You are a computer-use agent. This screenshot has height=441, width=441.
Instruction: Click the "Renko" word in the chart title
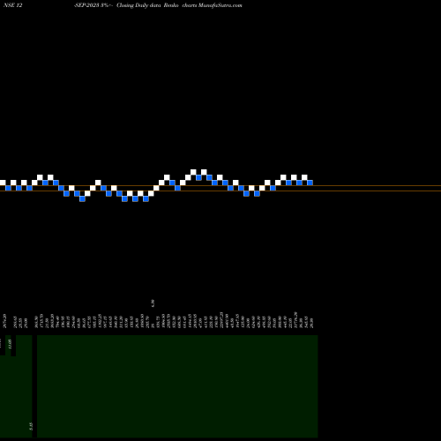[171, 5]
